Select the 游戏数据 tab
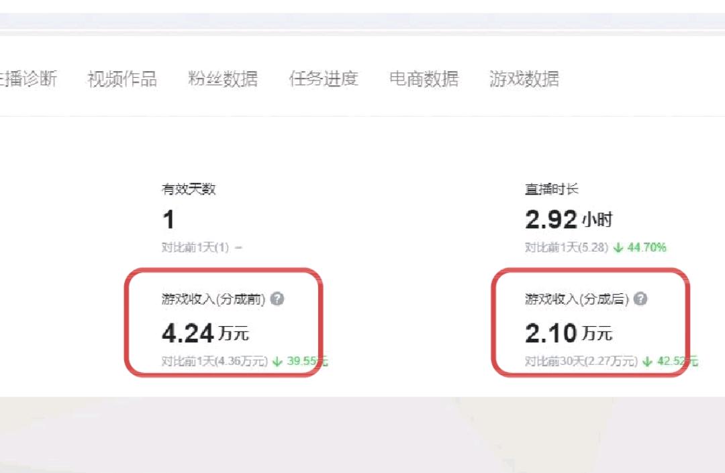725x473 pixels. point(524,78)
